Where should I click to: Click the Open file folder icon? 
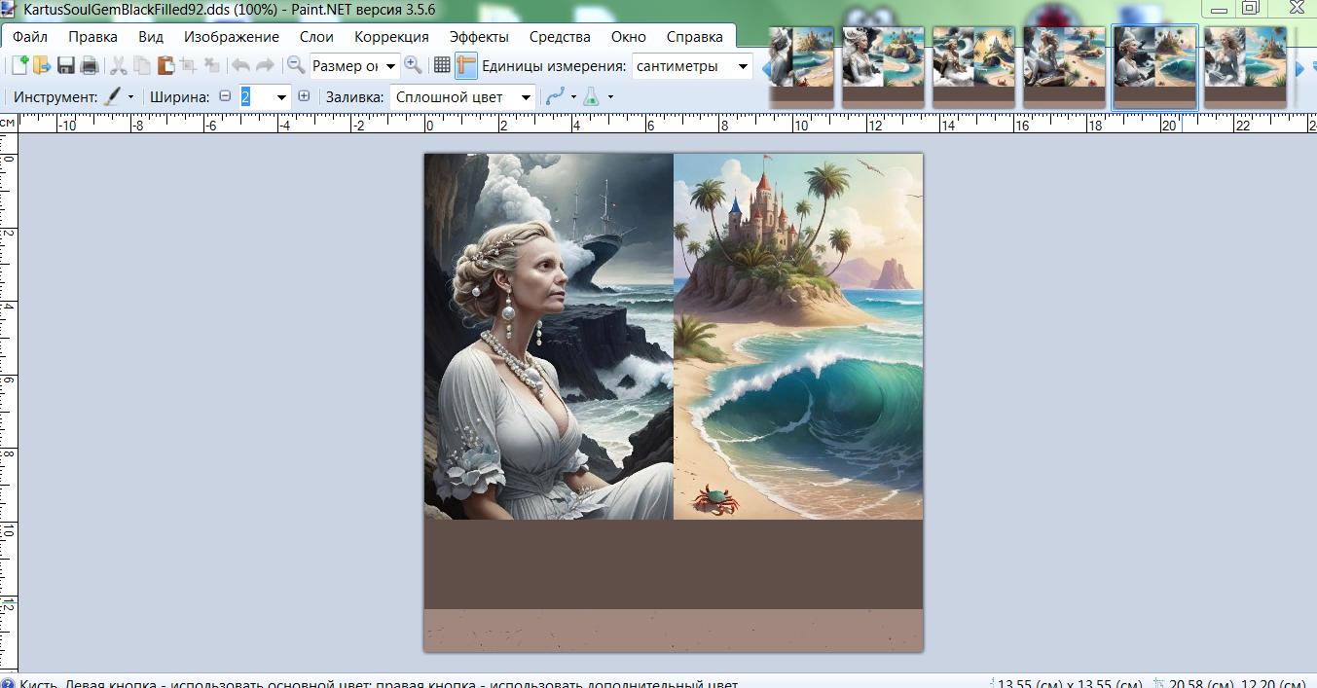[42, 66]
